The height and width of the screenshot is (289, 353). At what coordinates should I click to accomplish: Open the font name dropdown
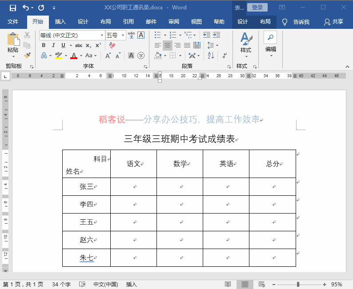click(x=102, y=35)
